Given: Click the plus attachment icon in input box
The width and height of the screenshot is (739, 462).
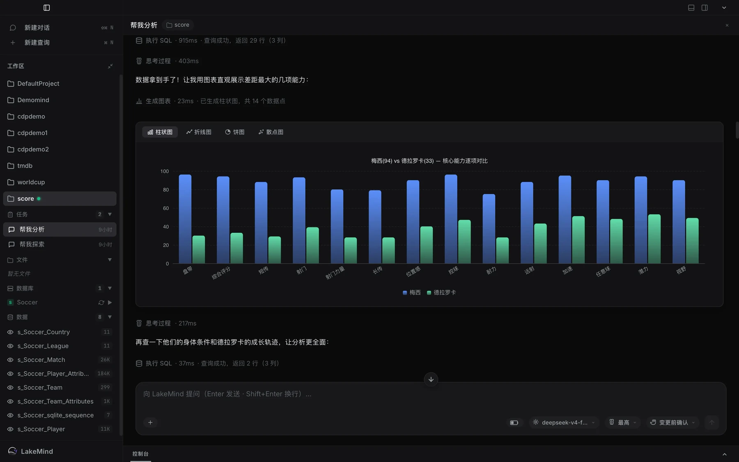Looking at the screenshot, I should click(x=150, y=422).
